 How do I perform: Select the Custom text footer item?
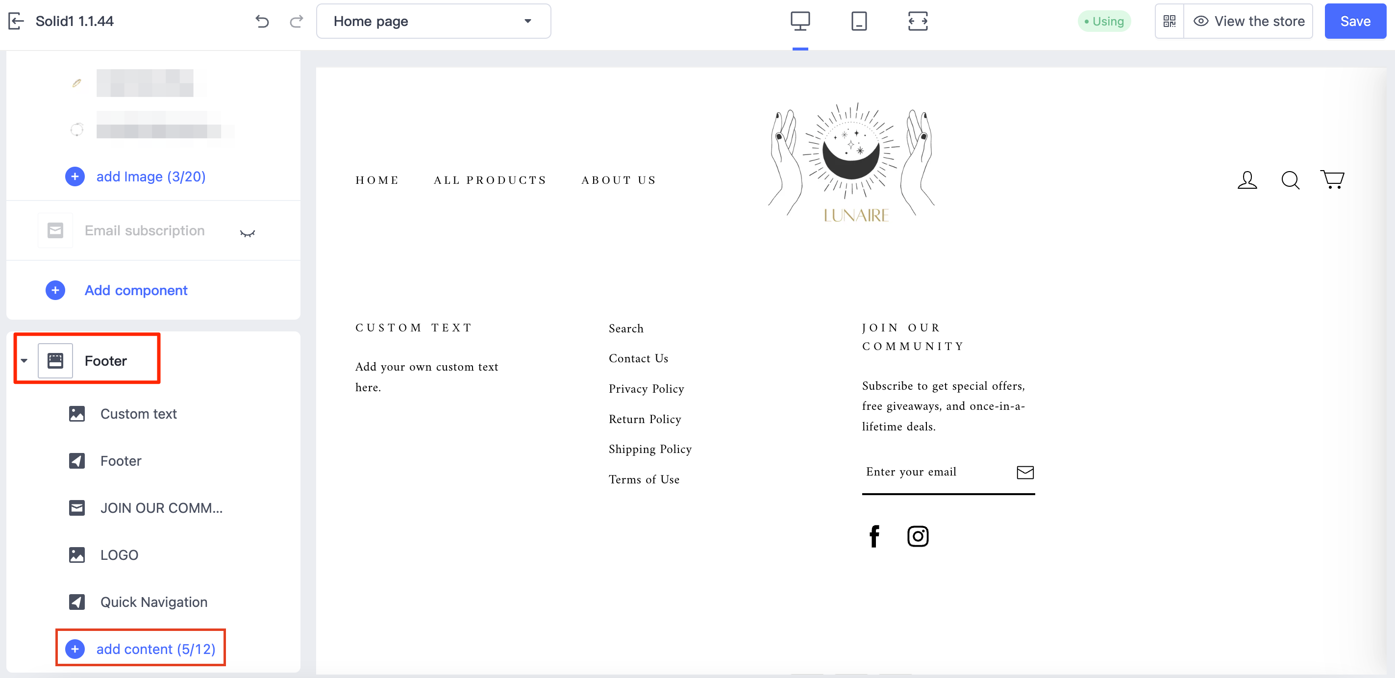[x=139, y=414]
